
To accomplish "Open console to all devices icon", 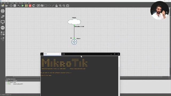I will coord(19,6).
